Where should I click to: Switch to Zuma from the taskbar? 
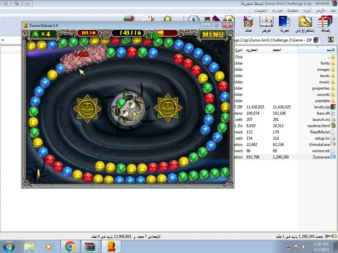111,246
